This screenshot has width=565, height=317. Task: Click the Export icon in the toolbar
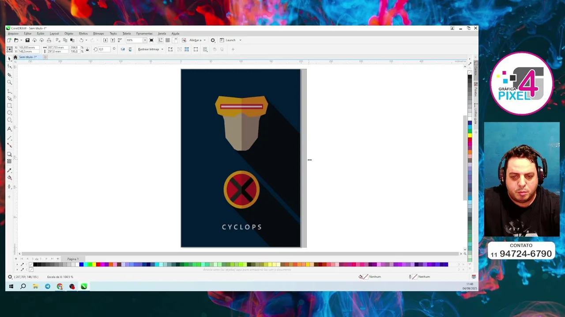(x=113, y=40)
